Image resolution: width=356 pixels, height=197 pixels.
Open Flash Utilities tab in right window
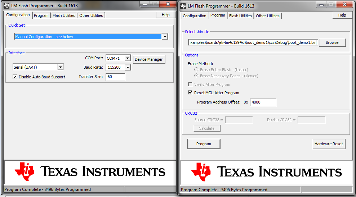click(240, 16)
